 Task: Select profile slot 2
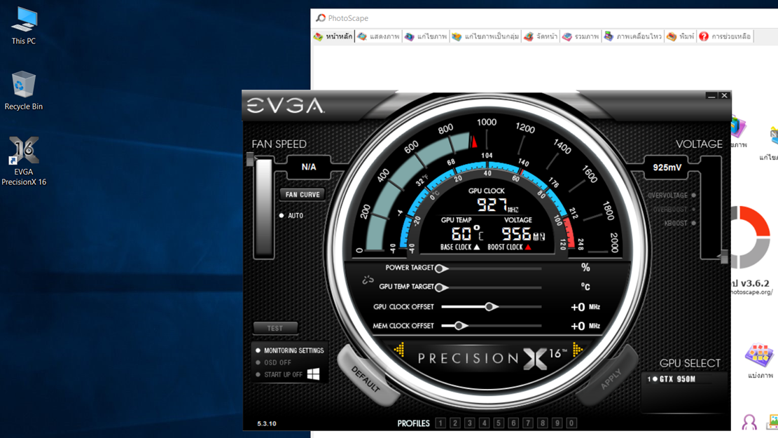[x=455, y=423]
